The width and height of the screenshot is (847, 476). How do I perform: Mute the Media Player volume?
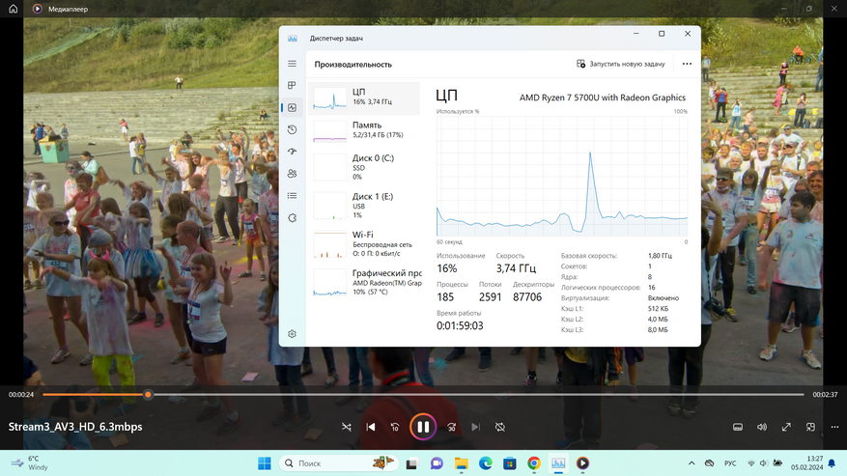coord(762,427)
